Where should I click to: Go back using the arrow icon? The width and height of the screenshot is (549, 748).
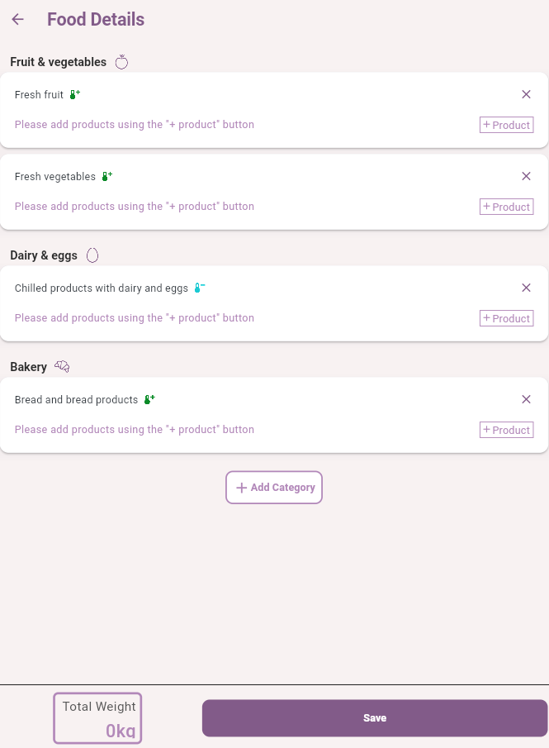click(18, 20)
